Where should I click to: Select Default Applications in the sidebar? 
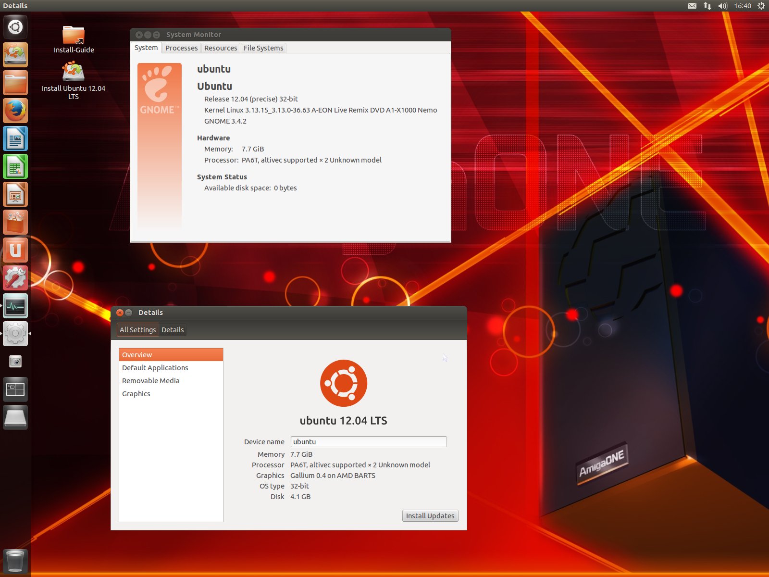(x=155, y=368)
